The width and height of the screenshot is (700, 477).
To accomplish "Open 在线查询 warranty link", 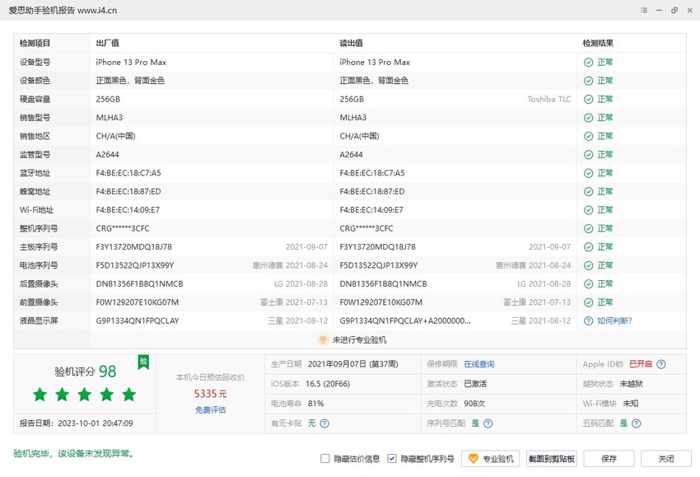I will (479, 364).
